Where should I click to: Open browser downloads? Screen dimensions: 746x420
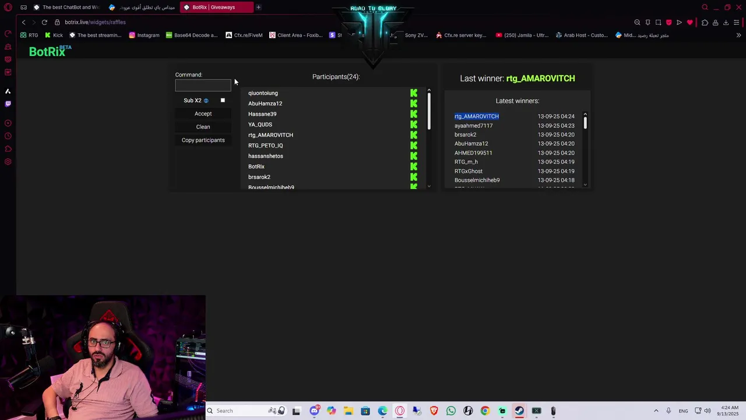click(x=726, y=22)
